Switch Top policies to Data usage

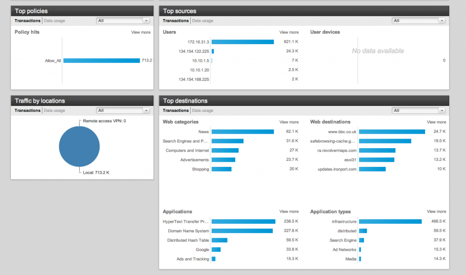click(54, 20)
